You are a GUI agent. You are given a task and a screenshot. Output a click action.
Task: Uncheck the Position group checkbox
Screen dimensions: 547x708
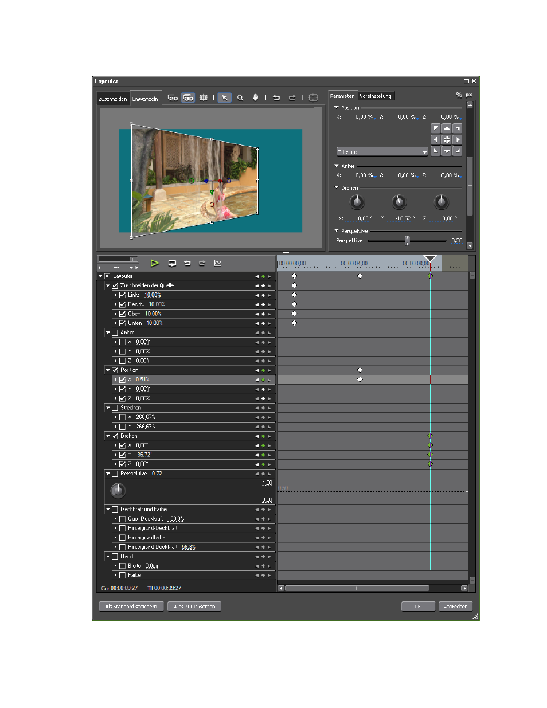[x=115, y=370]
